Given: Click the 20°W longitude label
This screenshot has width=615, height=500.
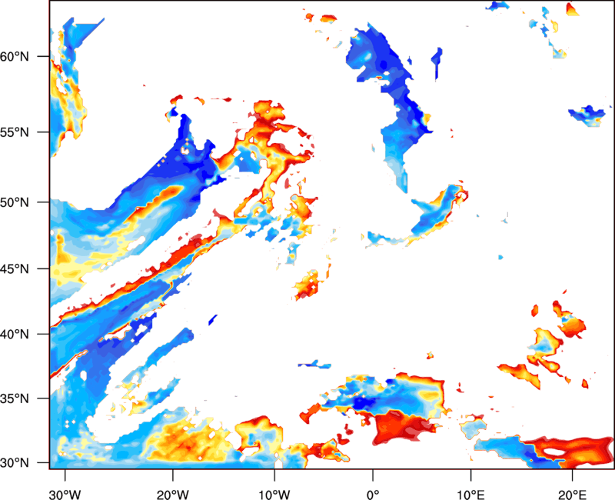Looking at the screenshot, I should [x=172, y=495].
